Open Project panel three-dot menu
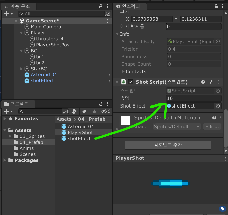 tap(107, 104)
